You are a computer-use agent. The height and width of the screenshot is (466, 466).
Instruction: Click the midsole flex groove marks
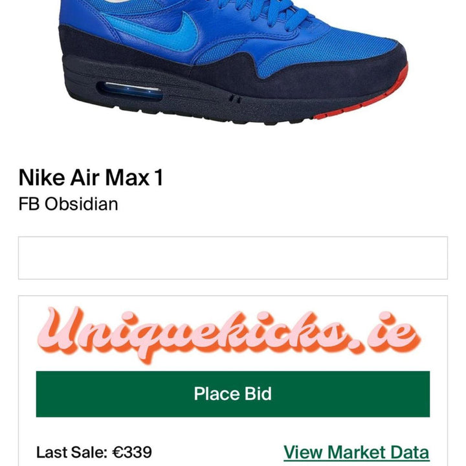(235, 99)
